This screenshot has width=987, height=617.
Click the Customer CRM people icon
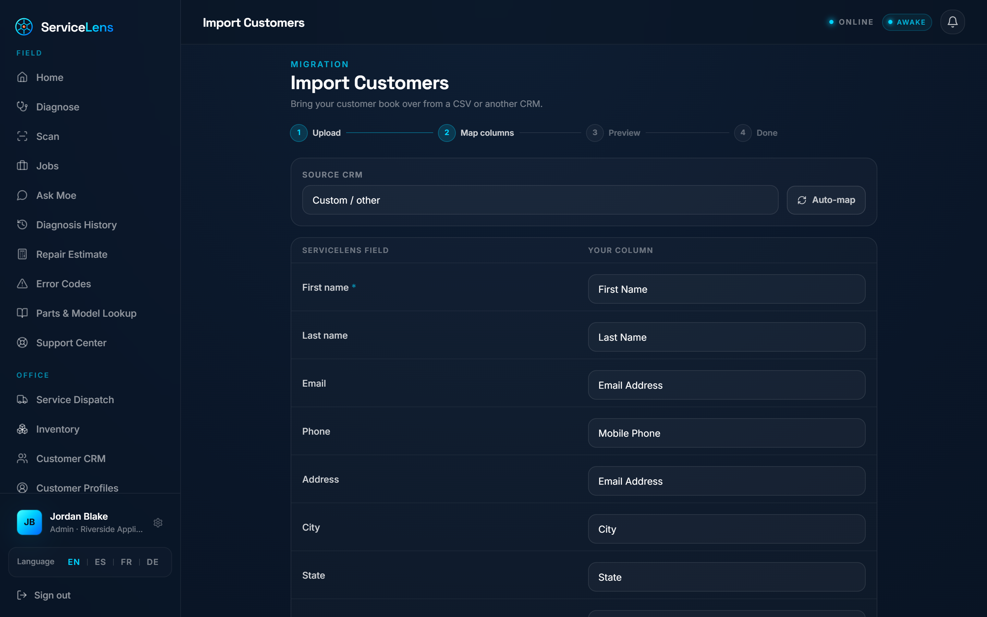[x=22, y=458]
